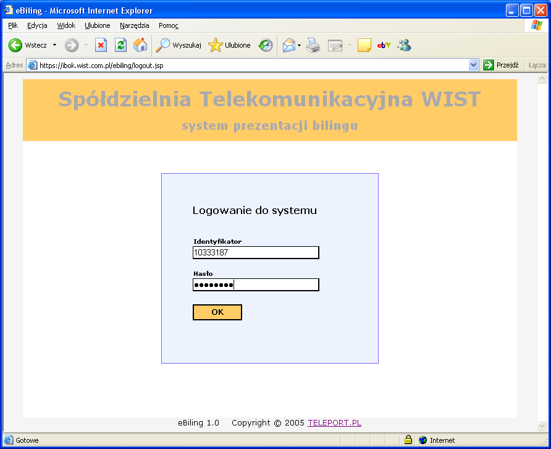Open the Edycja menu
Image resolution: width=551 pixels, height=449 pixels.
37,25
